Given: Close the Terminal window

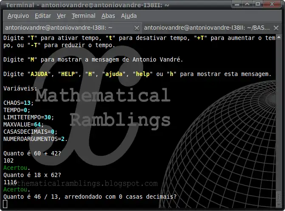Looking at the screenshot, I should (272, 4).
